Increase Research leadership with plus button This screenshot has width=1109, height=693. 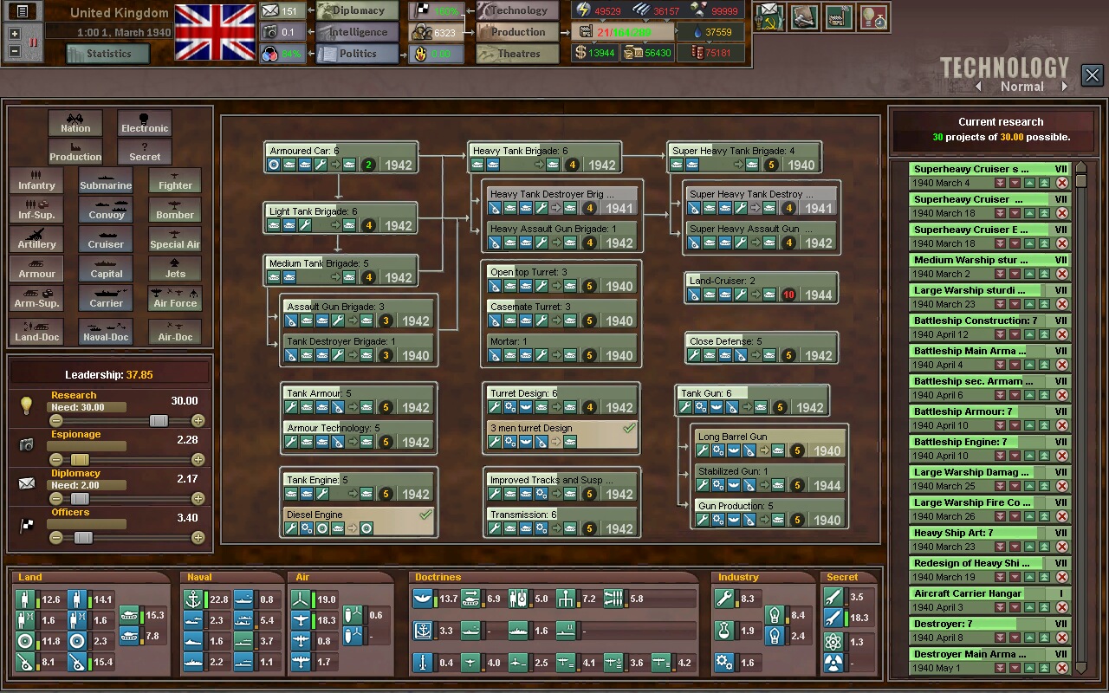pyautogui.click(x=198, y=421)
